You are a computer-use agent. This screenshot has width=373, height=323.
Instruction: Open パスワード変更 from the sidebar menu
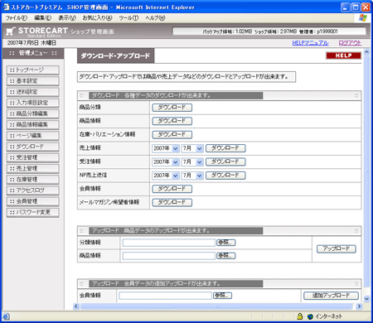coord(33,212)
